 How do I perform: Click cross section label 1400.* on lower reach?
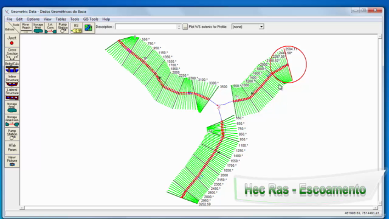(238, 156)
